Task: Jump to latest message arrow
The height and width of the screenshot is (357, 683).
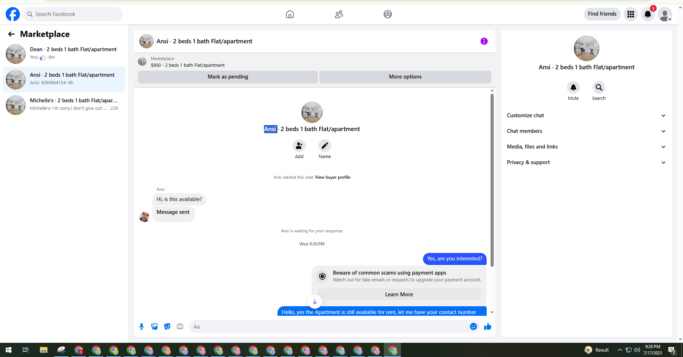Action: [315, 302]
